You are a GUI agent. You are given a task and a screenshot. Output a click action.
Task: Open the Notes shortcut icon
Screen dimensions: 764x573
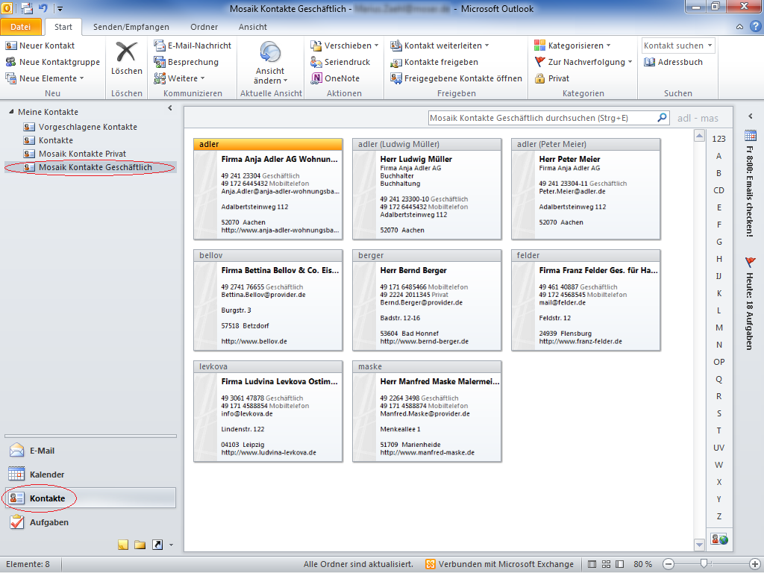click(123, 545)
